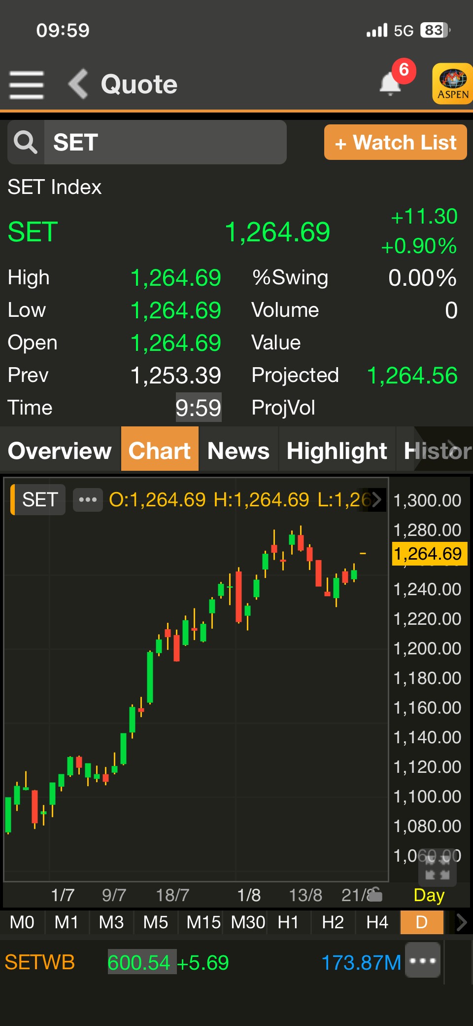Tap the Day label under chart

pyautogui.click(x=429, y=895)
